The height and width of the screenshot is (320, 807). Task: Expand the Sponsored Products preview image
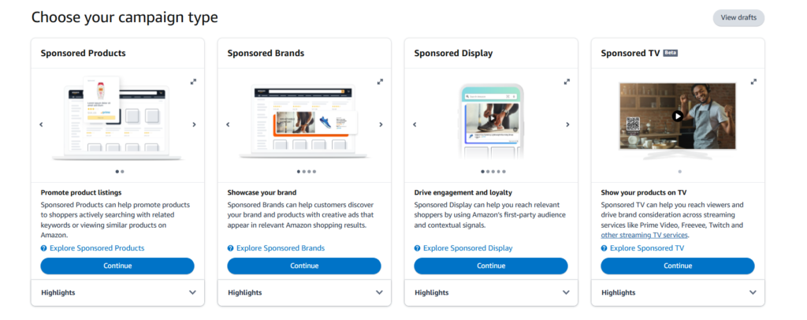tap(194, 81)
